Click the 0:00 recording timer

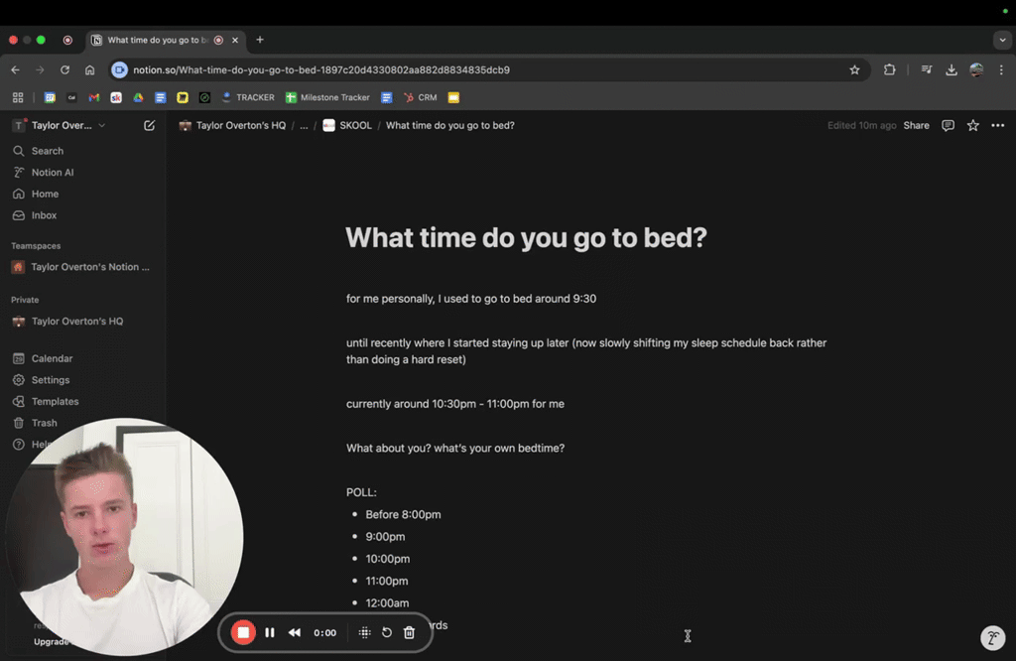324,632
